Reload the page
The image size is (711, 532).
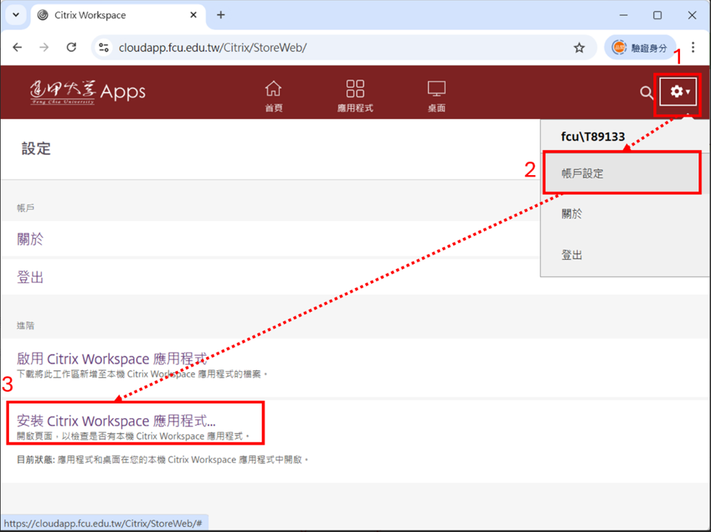tap(71, 47)
